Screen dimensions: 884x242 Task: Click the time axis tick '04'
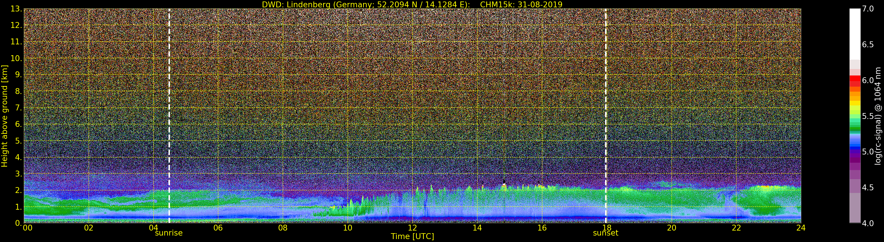tap(153, 228)
